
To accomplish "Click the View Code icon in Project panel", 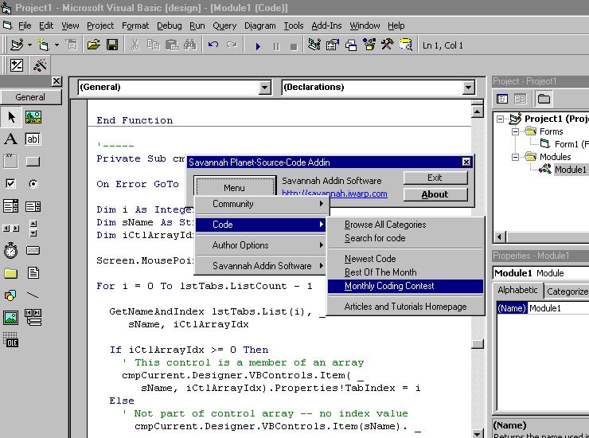I will point(502,99).
